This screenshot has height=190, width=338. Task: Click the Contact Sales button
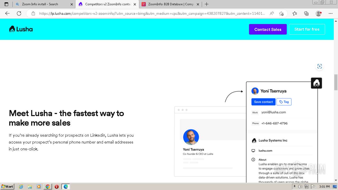[268, 29]
